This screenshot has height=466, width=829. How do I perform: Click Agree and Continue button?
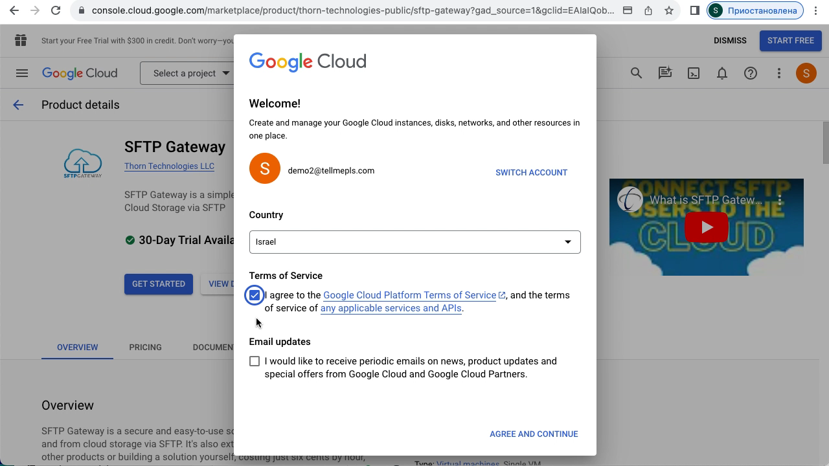coord(534,434)
